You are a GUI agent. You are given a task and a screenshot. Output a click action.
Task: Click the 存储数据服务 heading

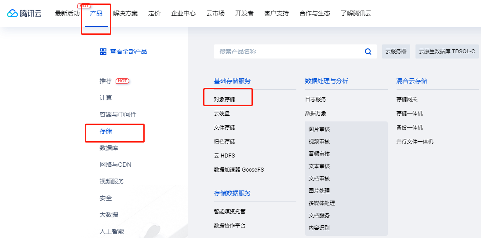click(232, 193)
